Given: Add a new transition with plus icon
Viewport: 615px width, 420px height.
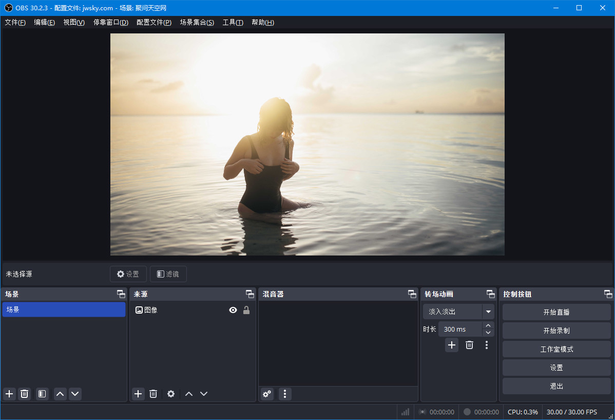Looking at the screenshot, I should pos(451,345).
